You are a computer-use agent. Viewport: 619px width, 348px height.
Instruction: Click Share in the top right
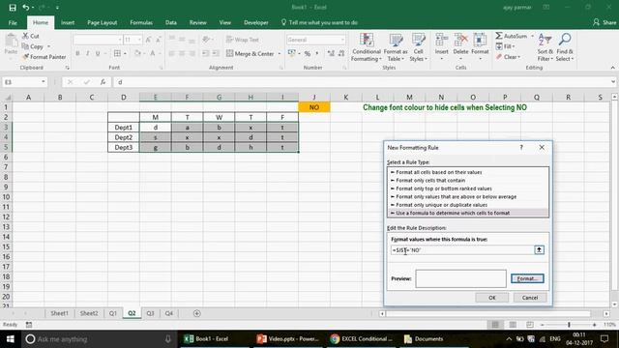tap(604, 22)
